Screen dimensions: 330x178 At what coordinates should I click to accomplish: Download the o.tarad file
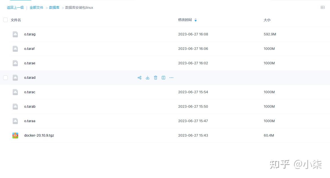click(147, 78)
